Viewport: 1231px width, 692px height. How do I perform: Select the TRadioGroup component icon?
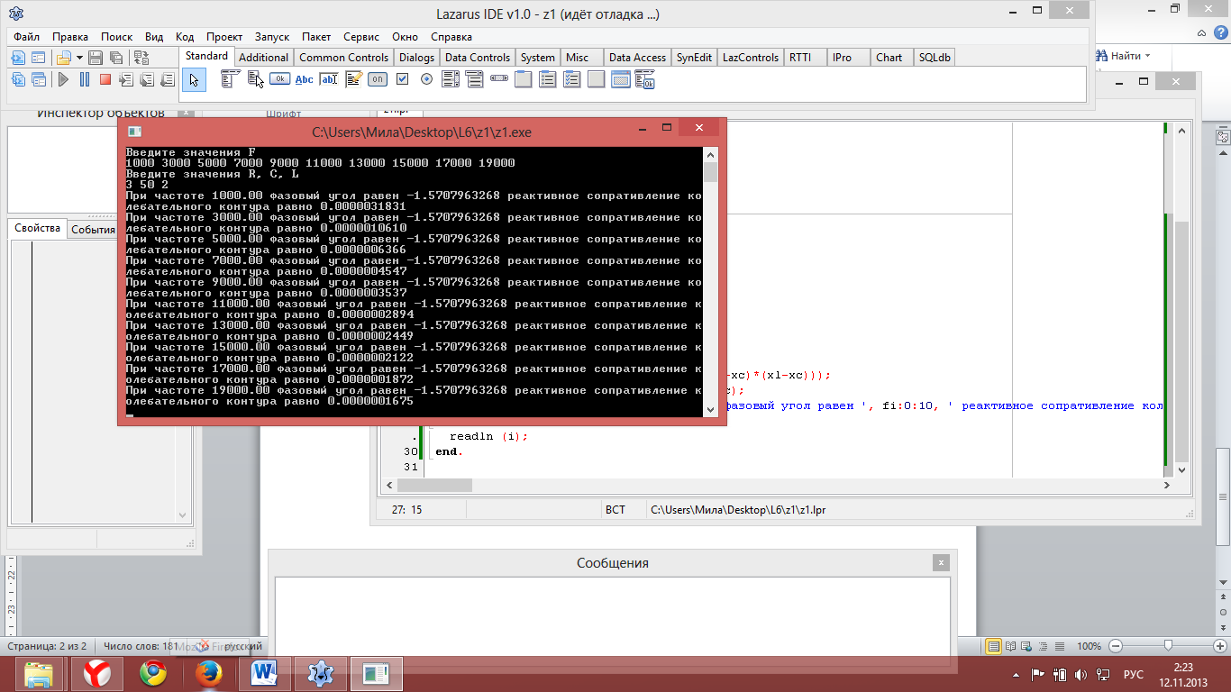click(x=548, y=79)
